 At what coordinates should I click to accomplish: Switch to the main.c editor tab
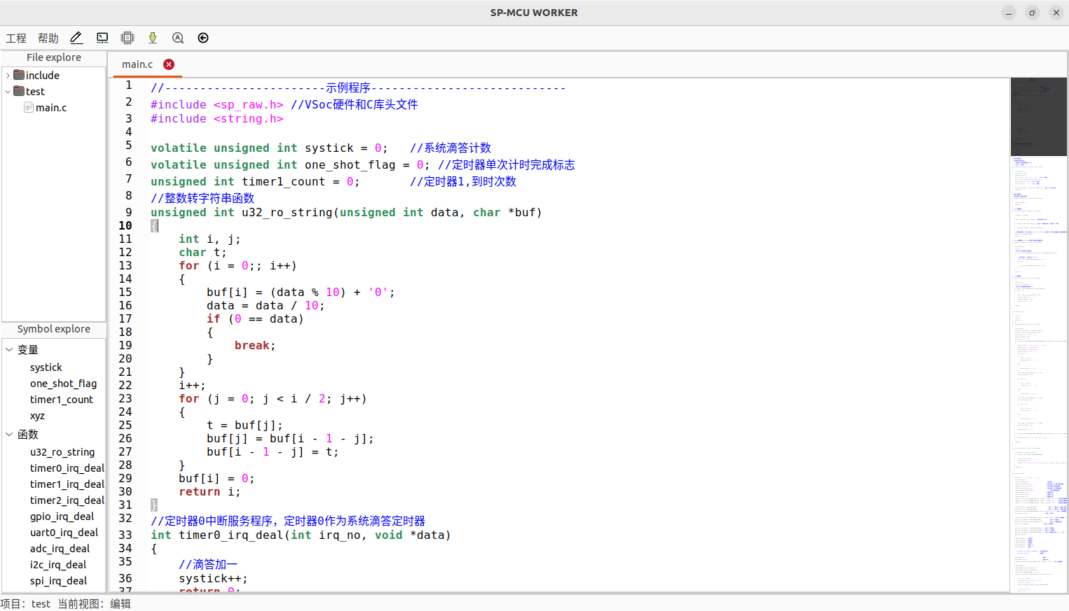click(x=137, y=64)
